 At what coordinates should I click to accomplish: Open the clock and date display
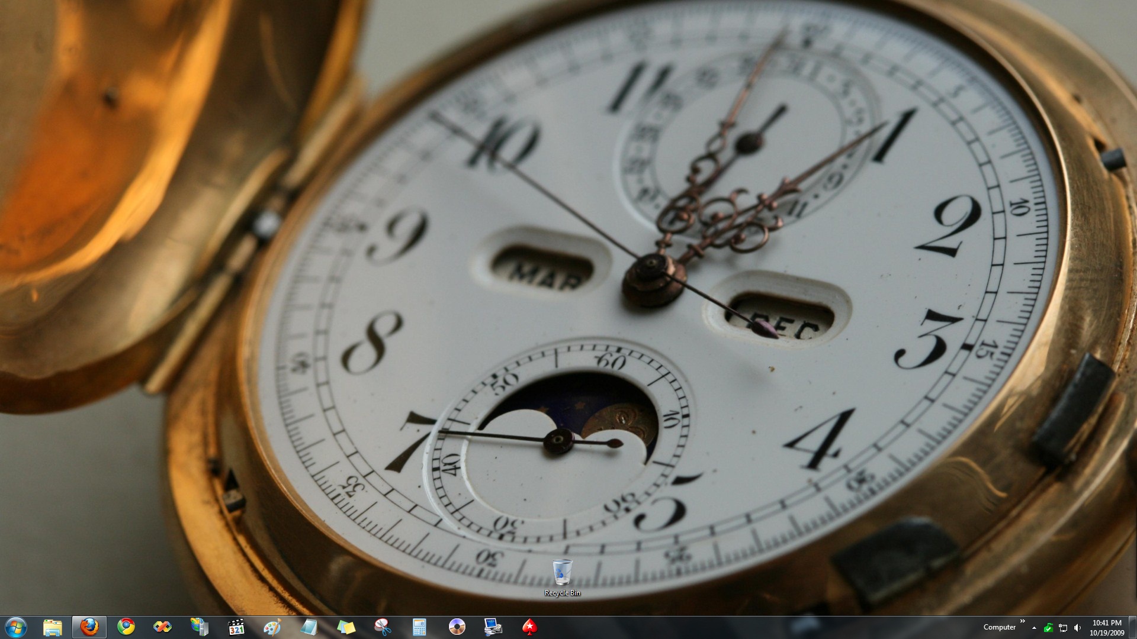[x=1106, y=627]
